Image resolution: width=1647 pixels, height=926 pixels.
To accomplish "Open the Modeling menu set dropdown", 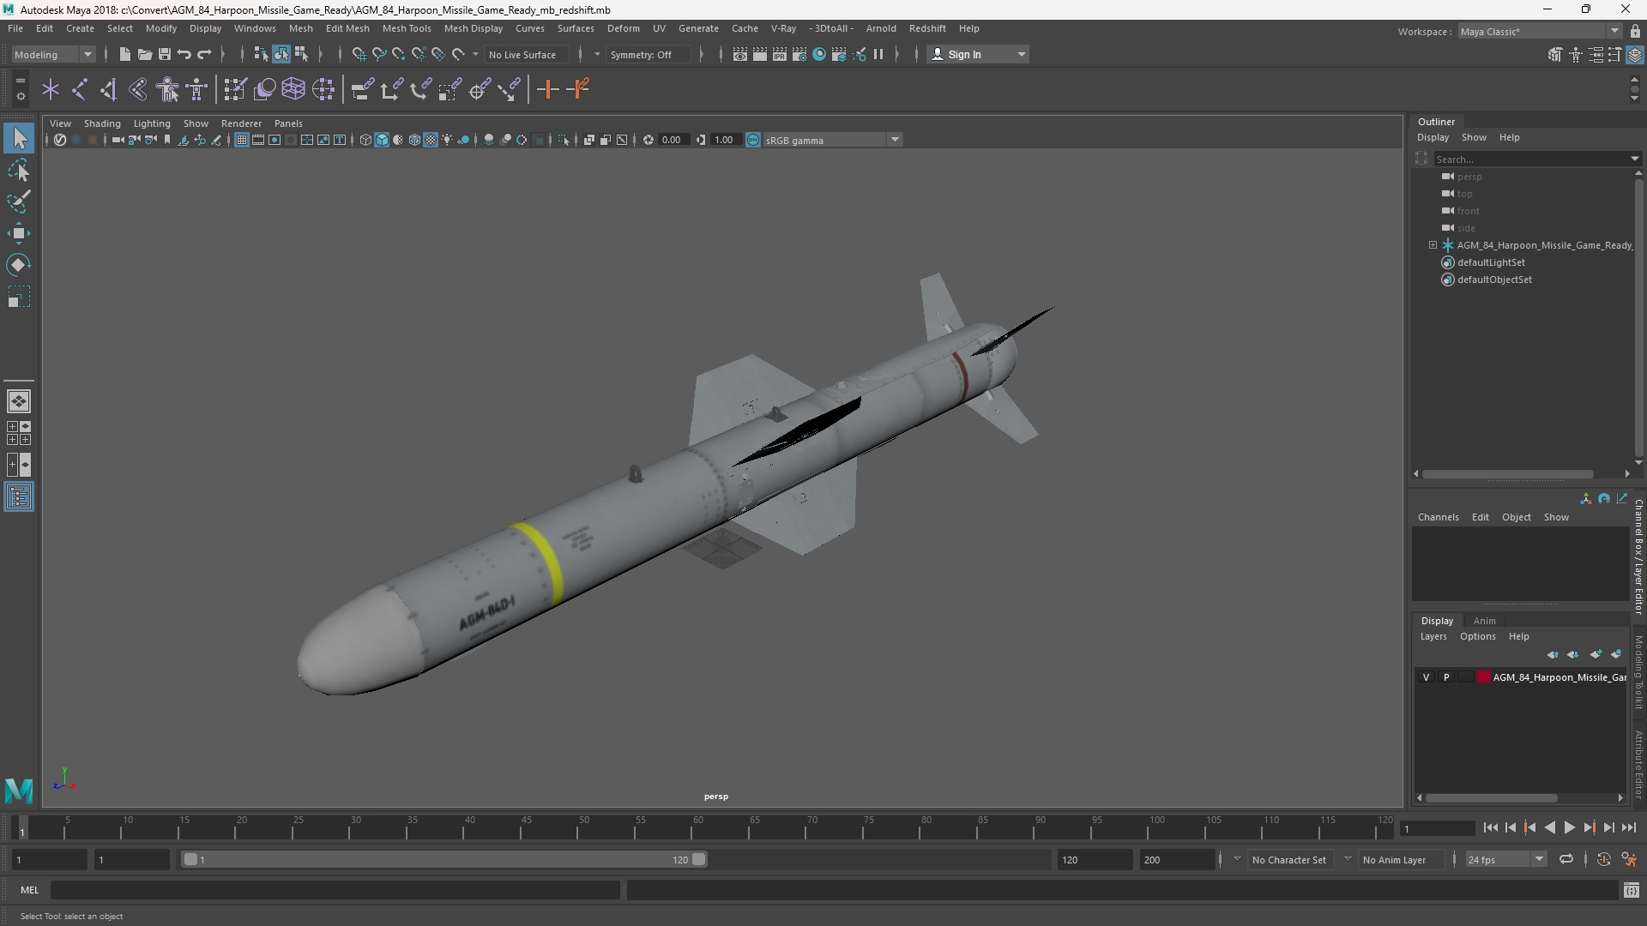I will tap(53, 54).
